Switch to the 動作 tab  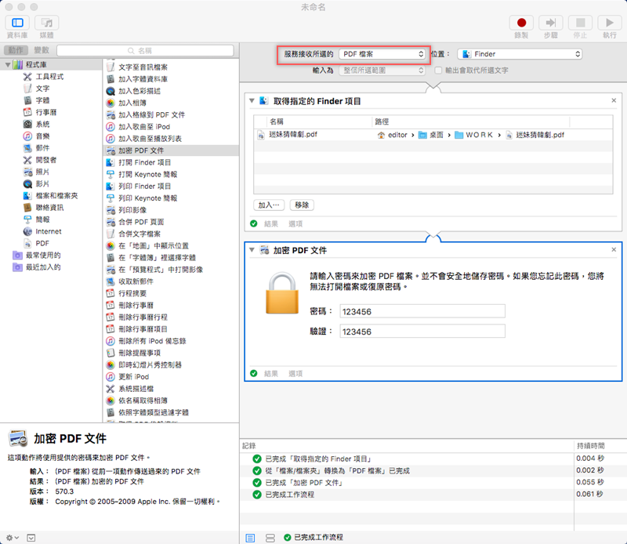[16, 50]
